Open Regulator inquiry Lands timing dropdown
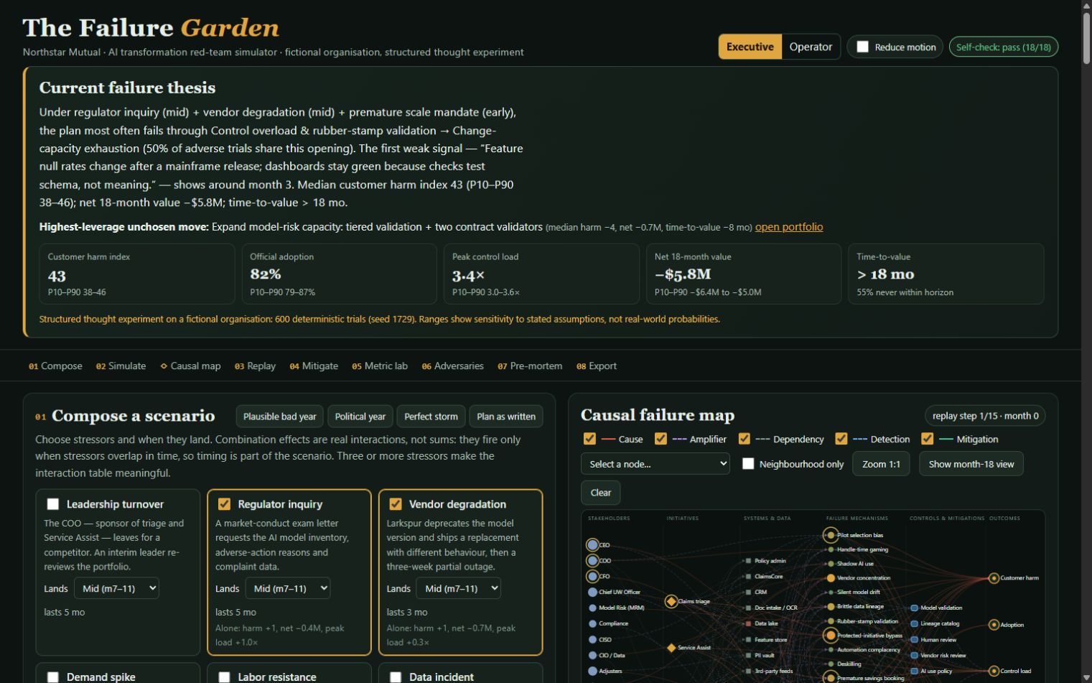The height and width of the screenshot is (683, 1092). pos(288,588)
